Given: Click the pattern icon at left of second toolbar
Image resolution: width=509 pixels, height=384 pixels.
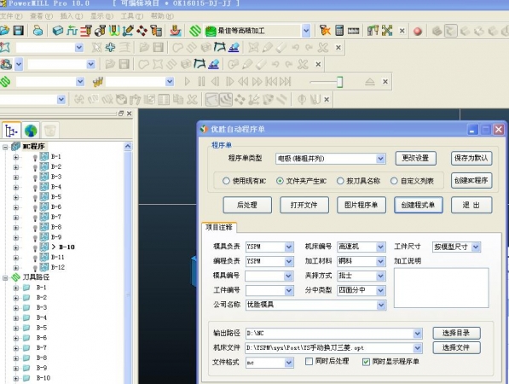Looking at the screenshot, I should [4, 48].
